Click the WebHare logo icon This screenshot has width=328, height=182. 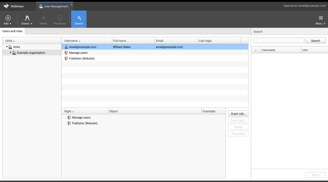[x=6, y=6]
